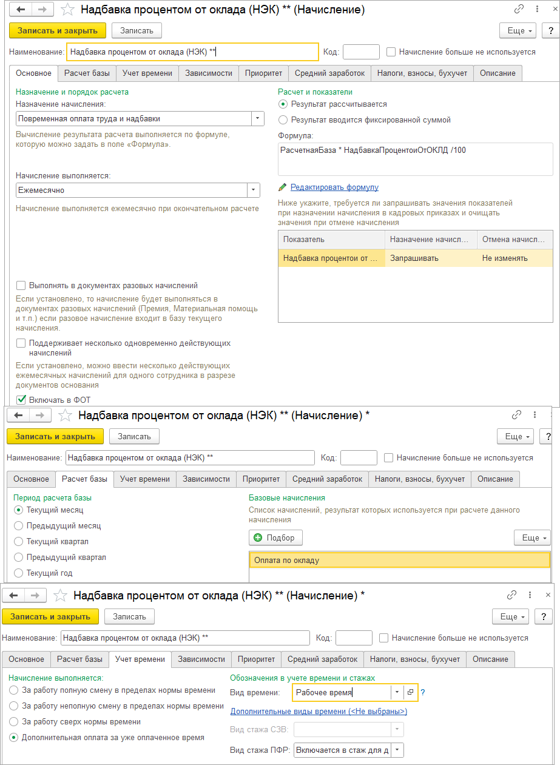Viewport: 560px width, 765px height.
Task: Click forward arrow in the bottom window
Action: (35, 595)
